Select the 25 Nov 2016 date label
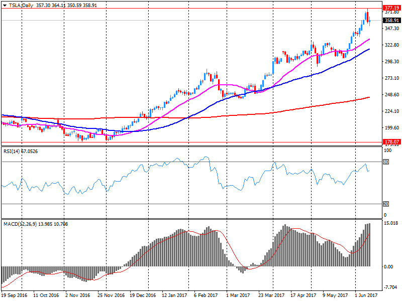Viewport: 402px width, 301px height. coord(111,295)
